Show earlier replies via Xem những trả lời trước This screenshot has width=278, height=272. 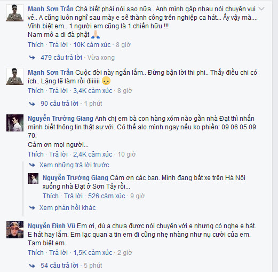tap(74, 165)
